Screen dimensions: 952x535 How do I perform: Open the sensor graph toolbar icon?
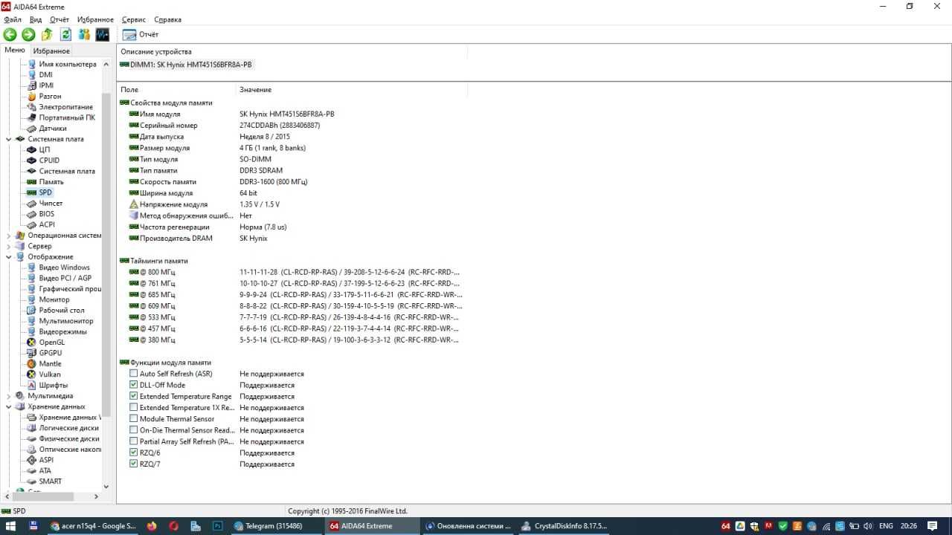(103, 34)
